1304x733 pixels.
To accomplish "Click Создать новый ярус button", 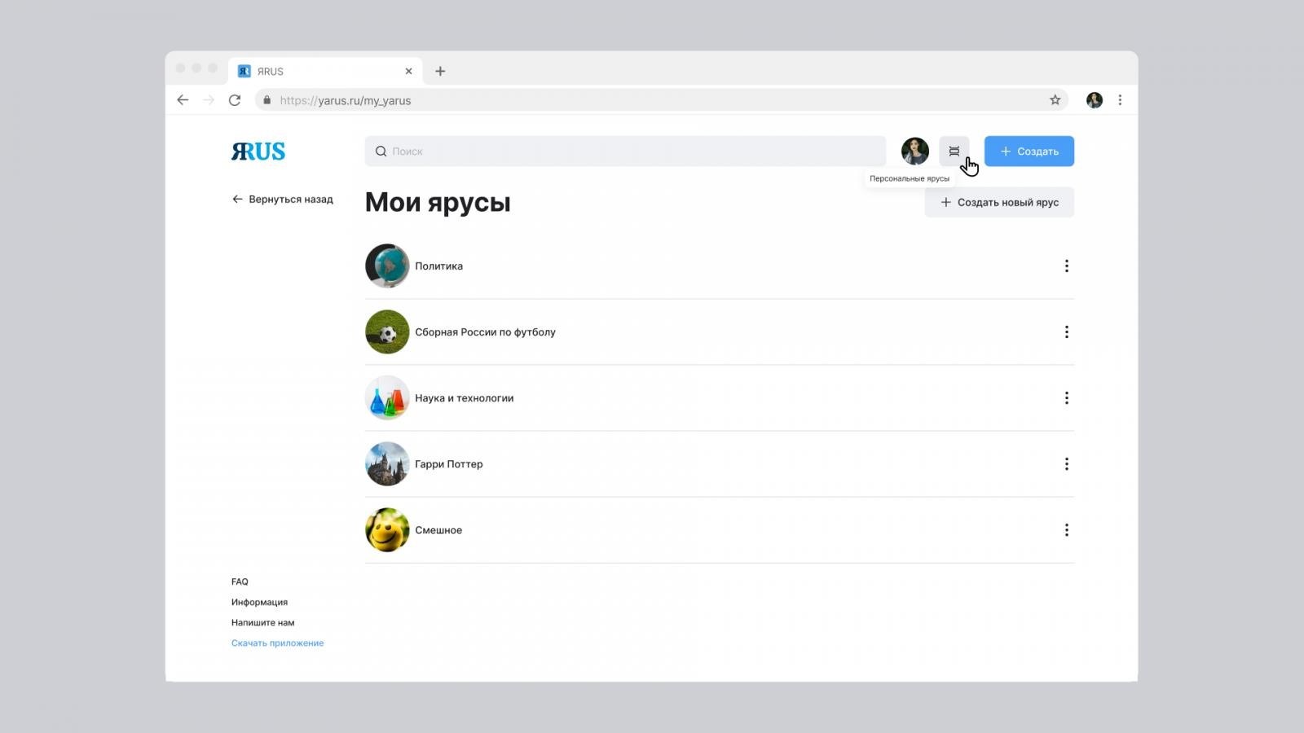I will (x=999, y=202).
